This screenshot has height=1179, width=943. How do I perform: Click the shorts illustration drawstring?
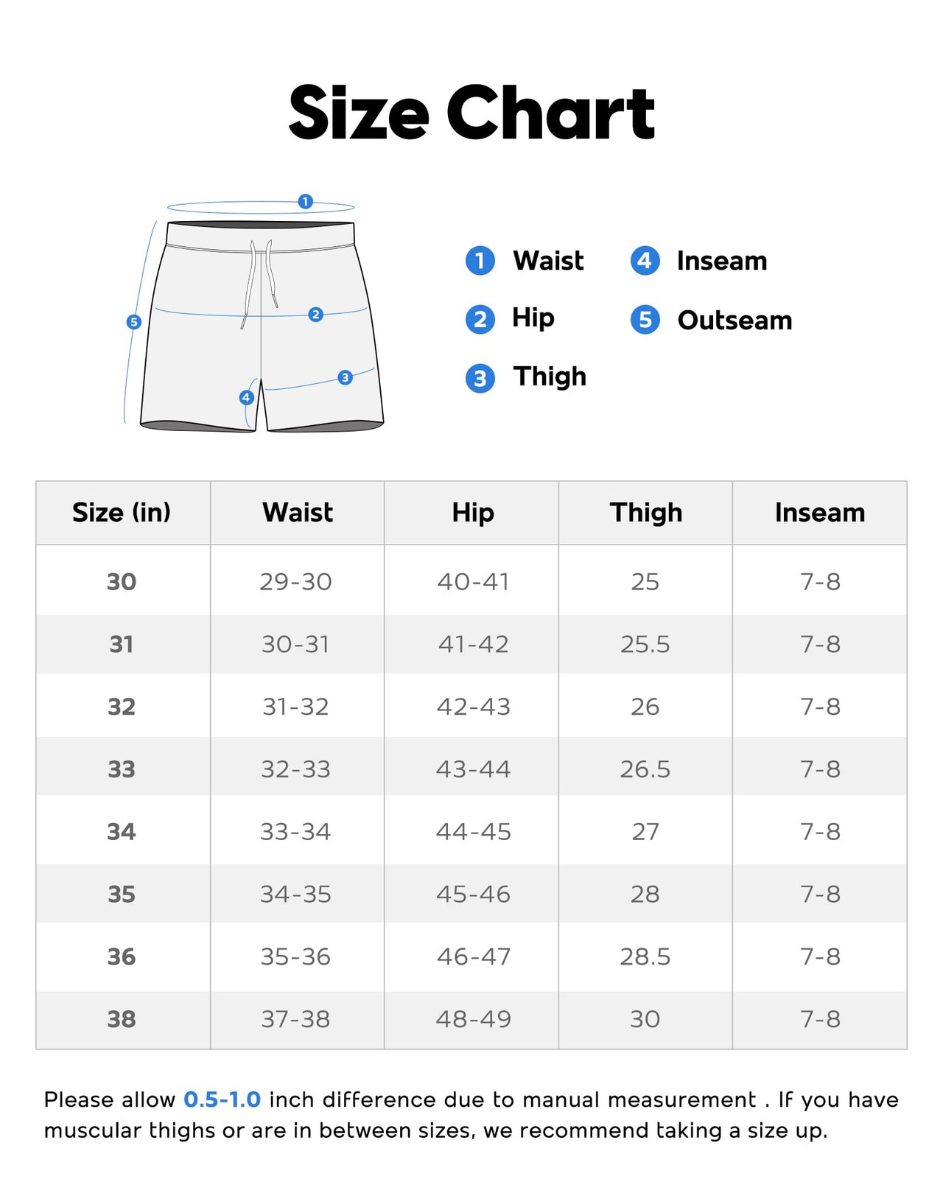tap(261, 284)
